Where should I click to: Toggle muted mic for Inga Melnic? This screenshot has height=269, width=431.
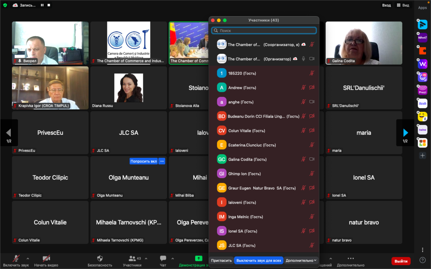point(312,217)
